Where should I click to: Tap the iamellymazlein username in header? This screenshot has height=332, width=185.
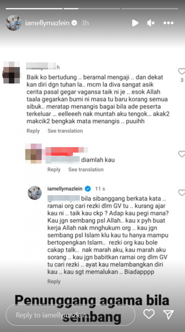47,23
